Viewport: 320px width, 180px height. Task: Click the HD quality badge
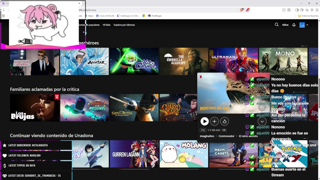click(224, 130)
